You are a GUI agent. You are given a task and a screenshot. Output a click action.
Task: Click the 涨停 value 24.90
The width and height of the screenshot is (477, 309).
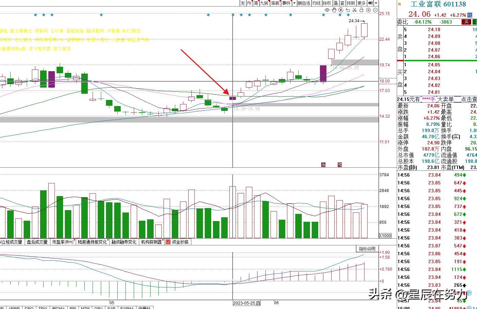(433, 143)
